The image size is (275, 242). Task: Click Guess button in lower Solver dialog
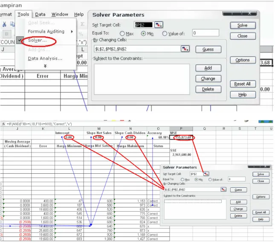(x=238, y=190)
